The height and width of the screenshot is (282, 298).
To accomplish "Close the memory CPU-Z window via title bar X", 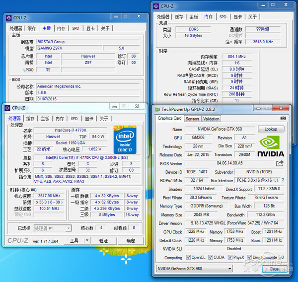I will click(286, 5).
